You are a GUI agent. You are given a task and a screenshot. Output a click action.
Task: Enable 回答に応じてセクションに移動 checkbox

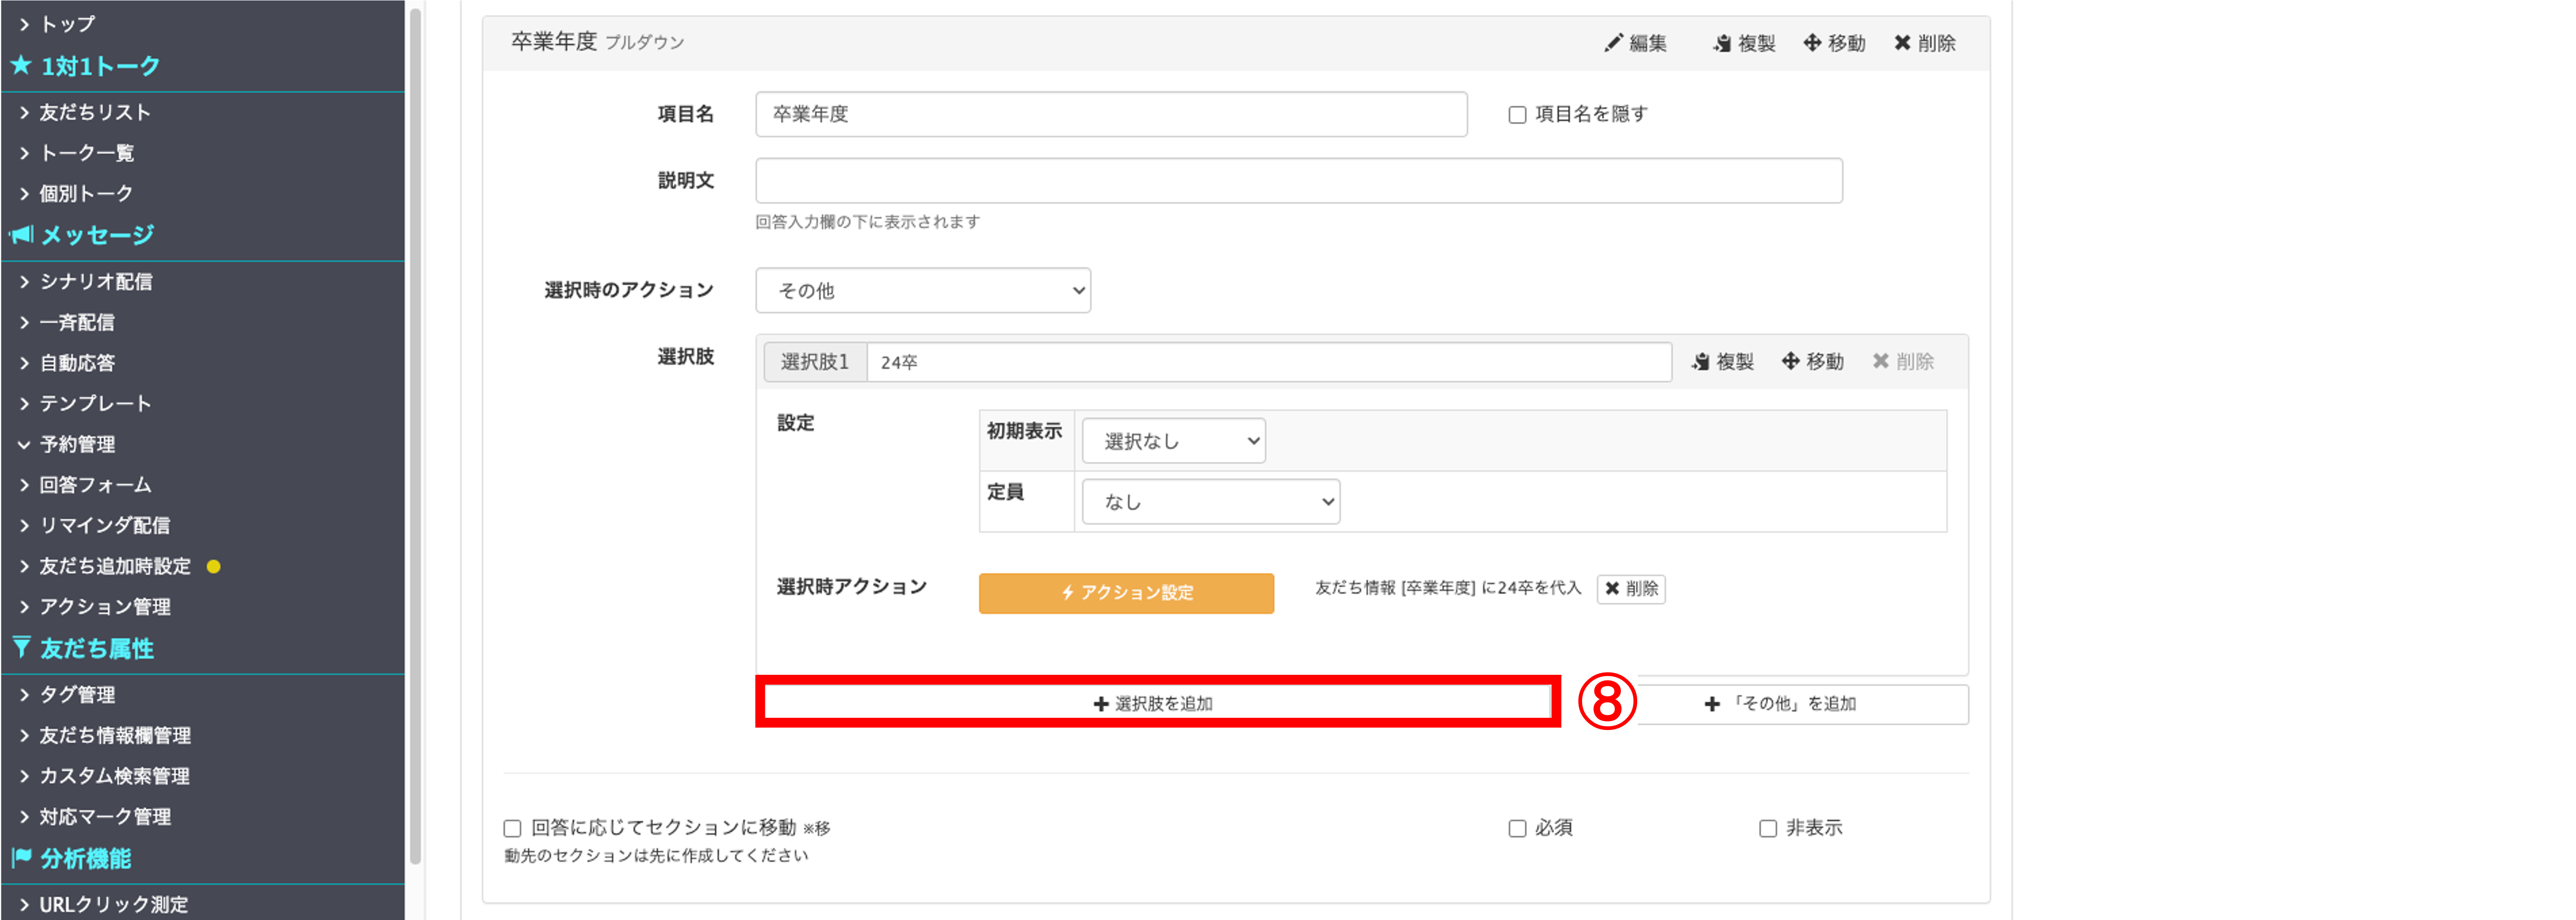[x=512, y=828]
